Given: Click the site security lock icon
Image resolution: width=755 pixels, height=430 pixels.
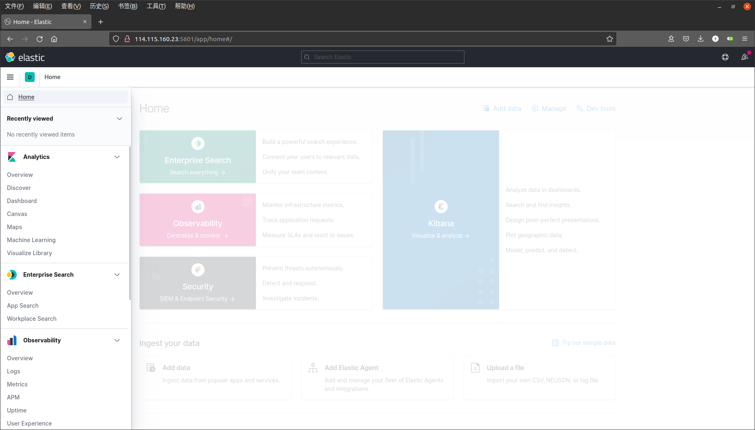Looking at the screenshot, I should click(x=127, y=39).
